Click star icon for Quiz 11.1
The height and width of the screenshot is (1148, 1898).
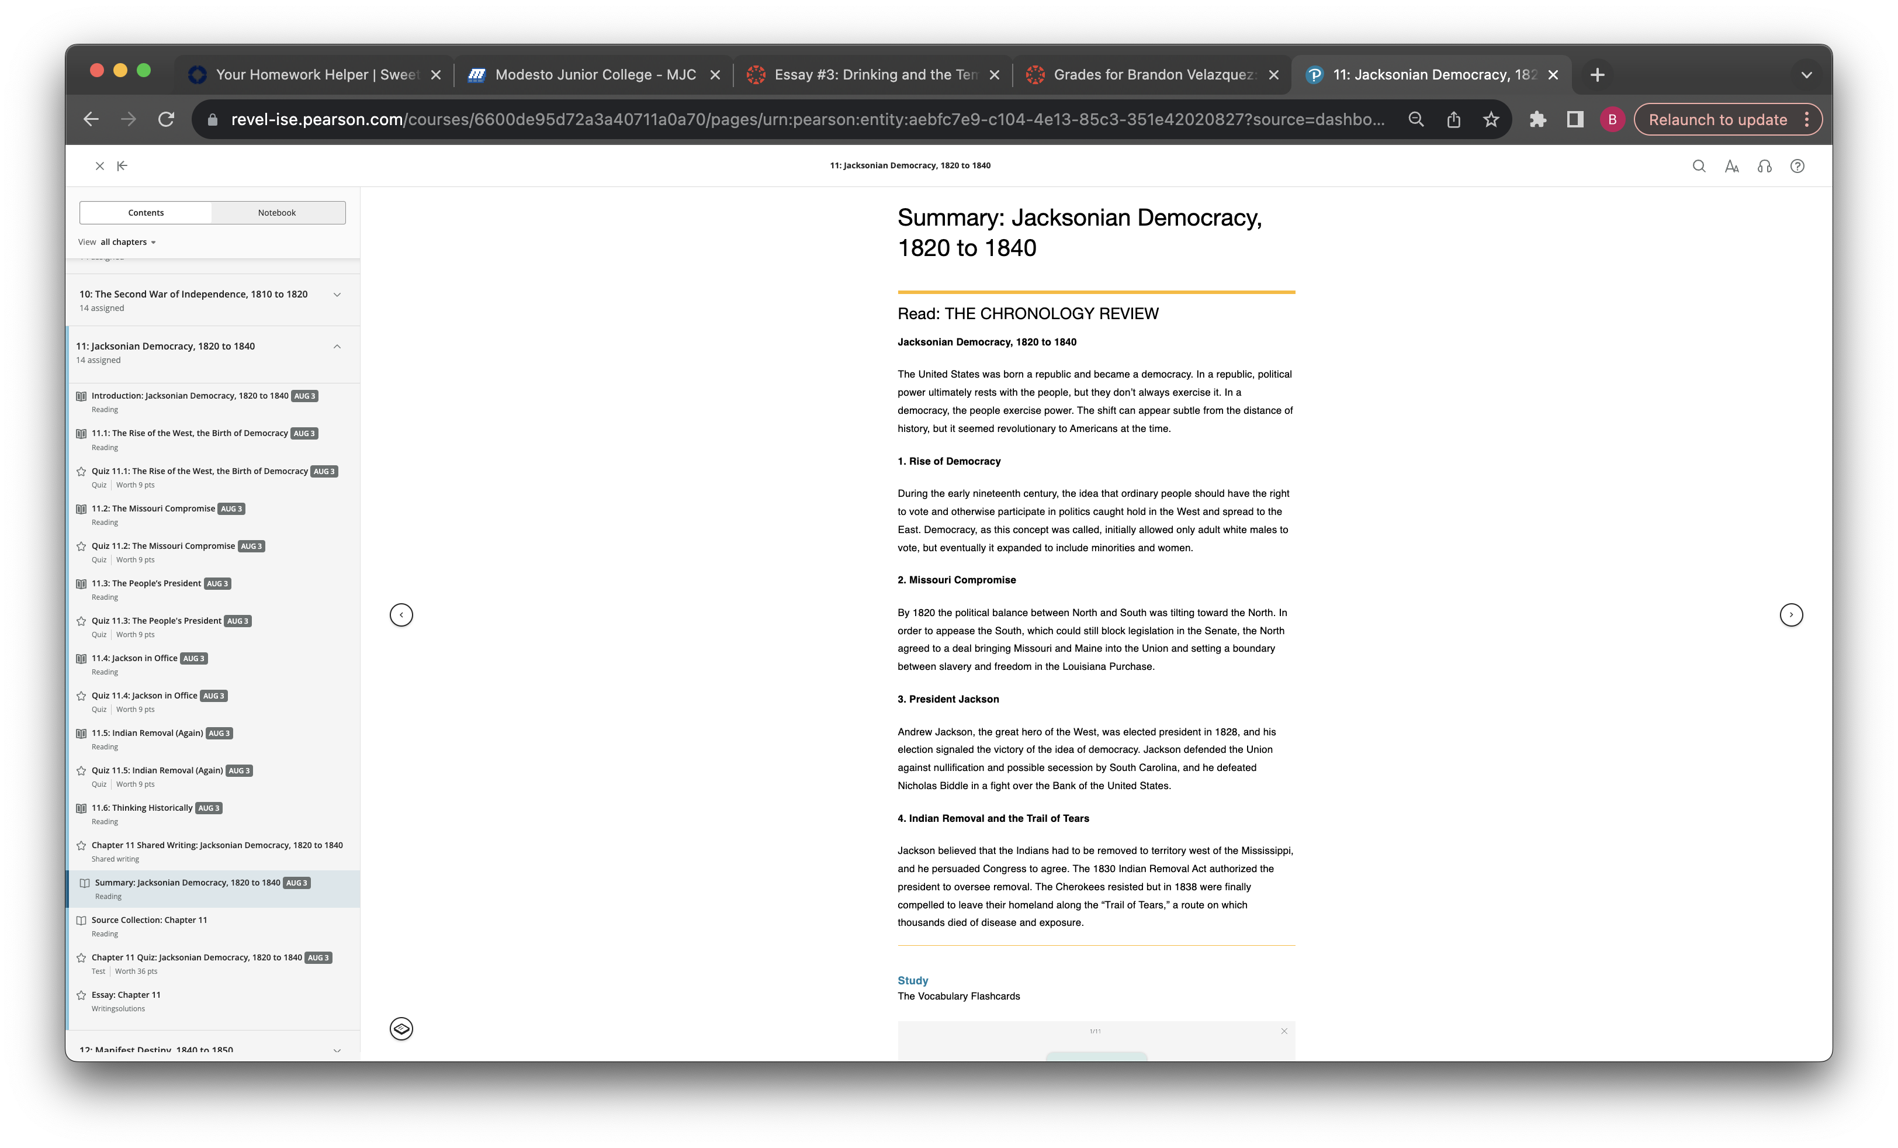81,472
